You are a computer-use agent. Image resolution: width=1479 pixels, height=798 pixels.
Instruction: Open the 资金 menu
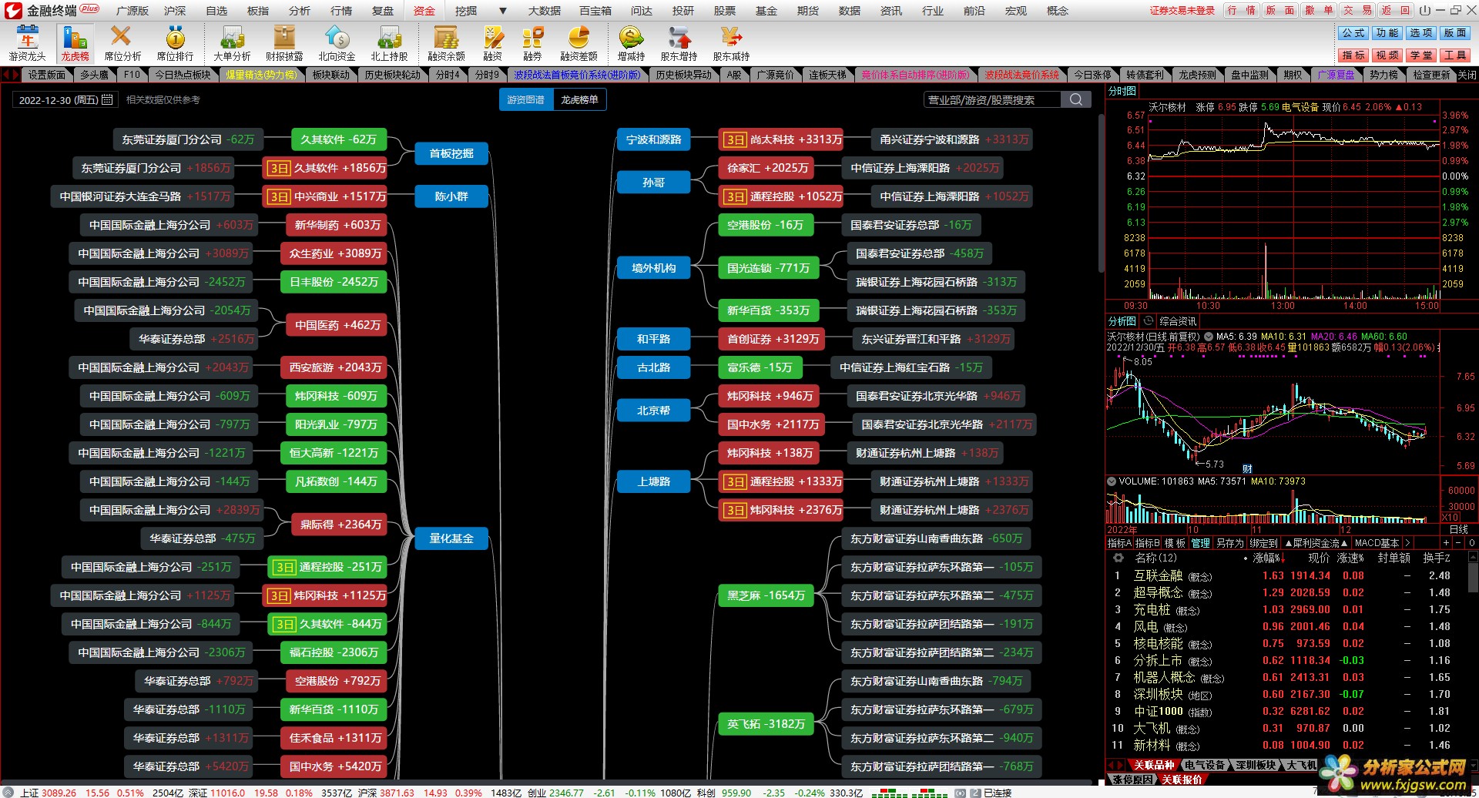[424, 11]
